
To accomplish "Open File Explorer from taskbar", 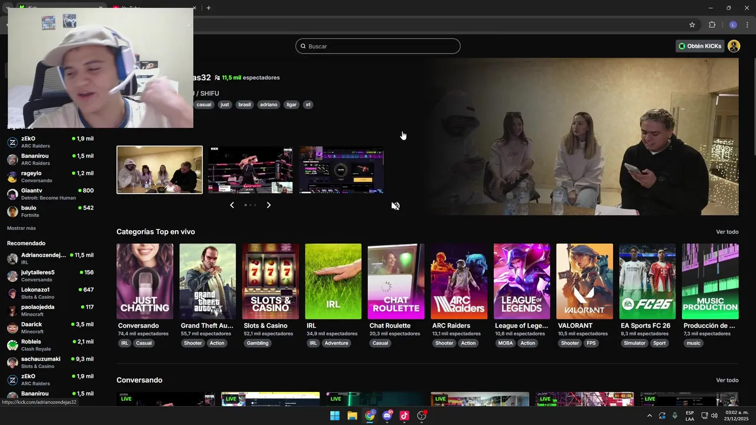I will click(x=352, y=416).
